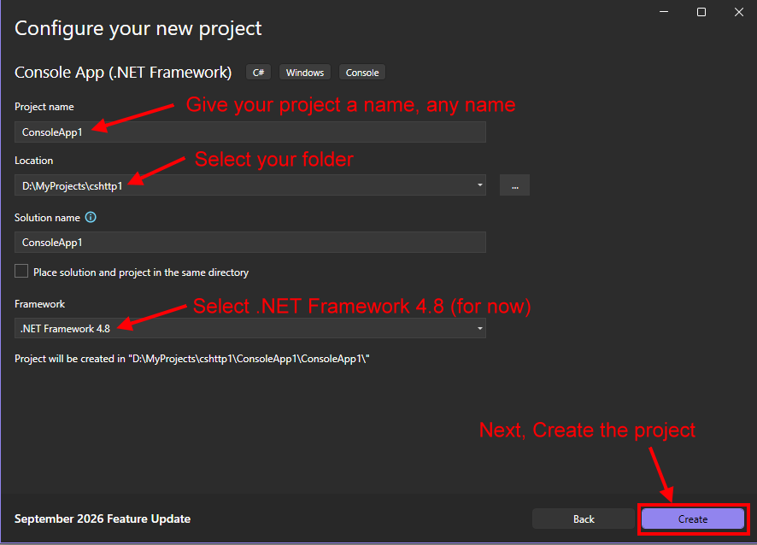Click the September 2026 Feature Update text
Image resolution: width=757 pixels, height=545 pixels.
(103, 519)
